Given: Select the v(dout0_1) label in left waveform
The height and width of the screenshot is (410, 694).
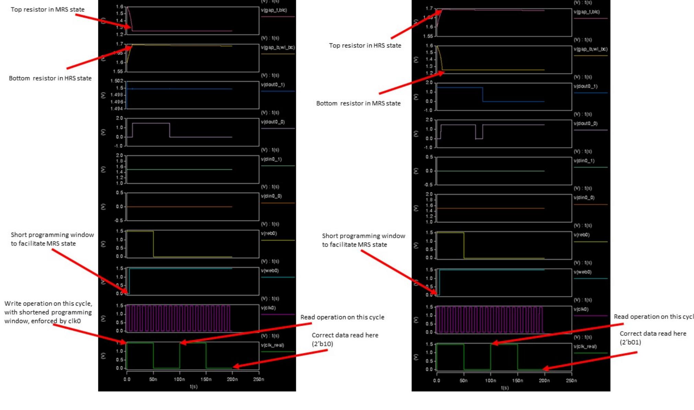Looking at the screenshot, I should (x=272, y=85).
